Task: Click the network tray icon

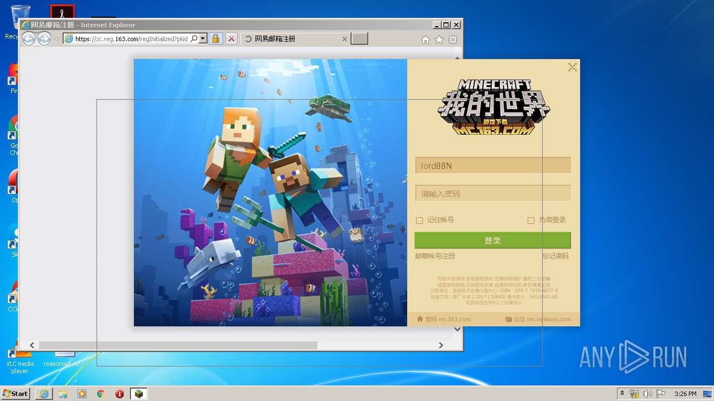Action: coord(634,394)
